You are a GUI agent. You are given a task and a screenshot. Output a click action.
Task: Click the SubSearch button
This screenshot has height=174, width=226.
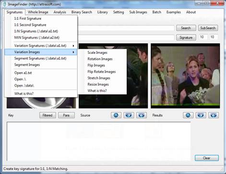click(208, 28)
